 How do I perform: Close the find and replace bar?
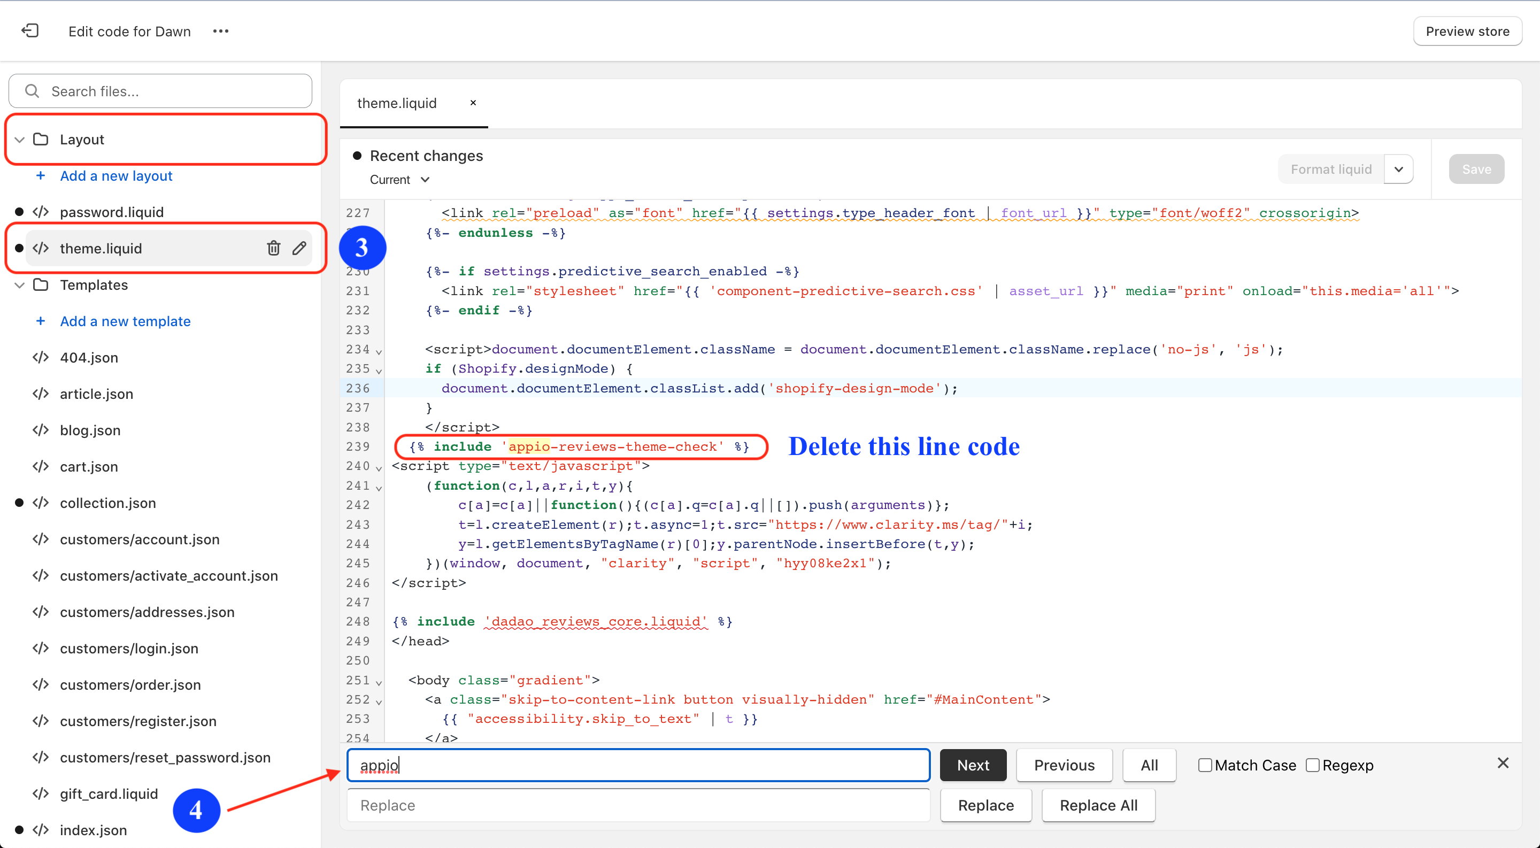tap(1503, 763)
